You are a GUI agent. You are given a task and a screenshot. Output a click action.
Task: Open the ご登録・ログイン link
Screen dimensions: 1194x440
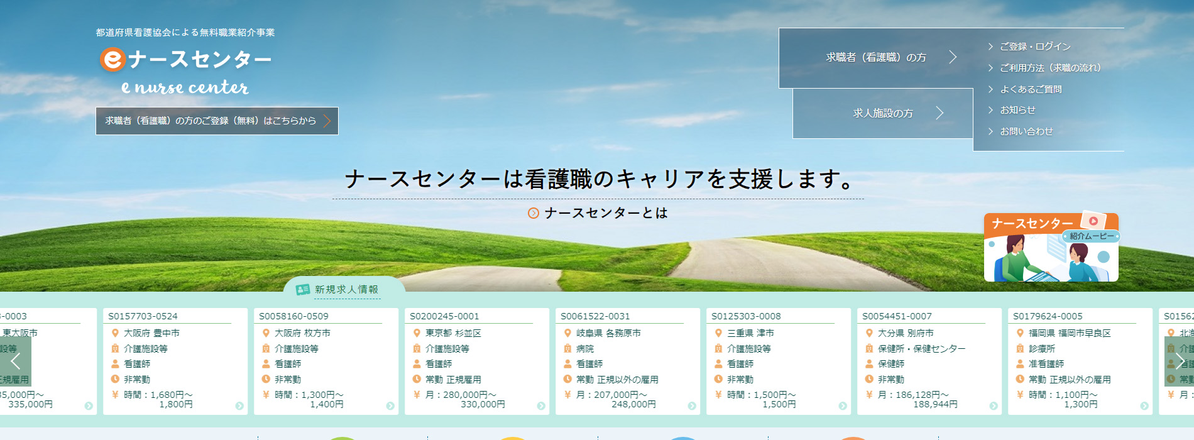pos(1035,47)
